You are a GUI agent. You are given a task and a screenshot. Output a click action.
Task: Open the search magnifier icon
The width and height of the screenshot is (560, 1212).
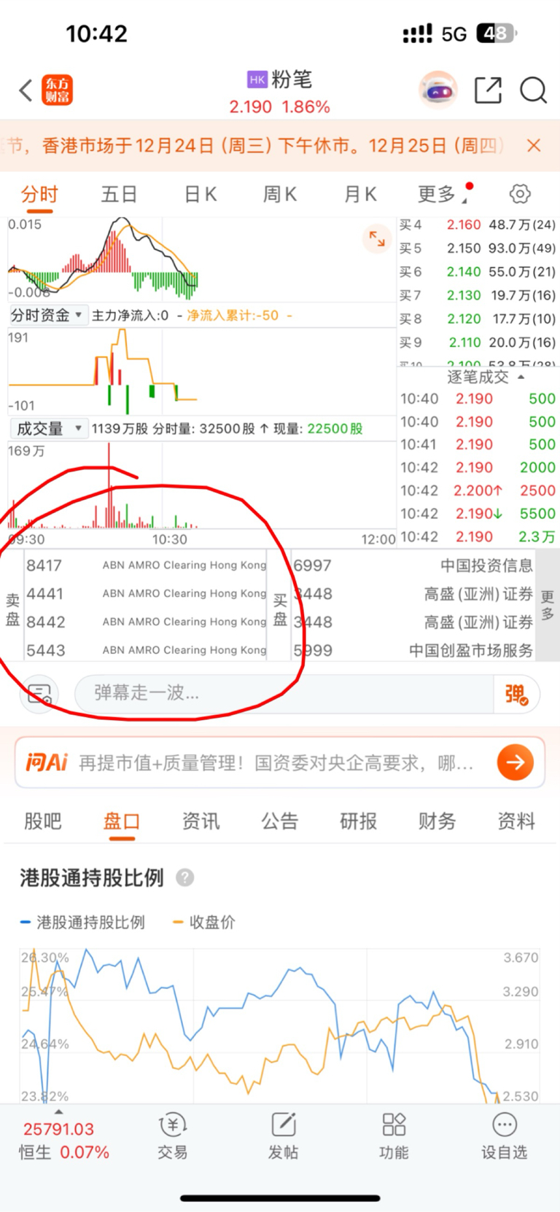(533, 90)
